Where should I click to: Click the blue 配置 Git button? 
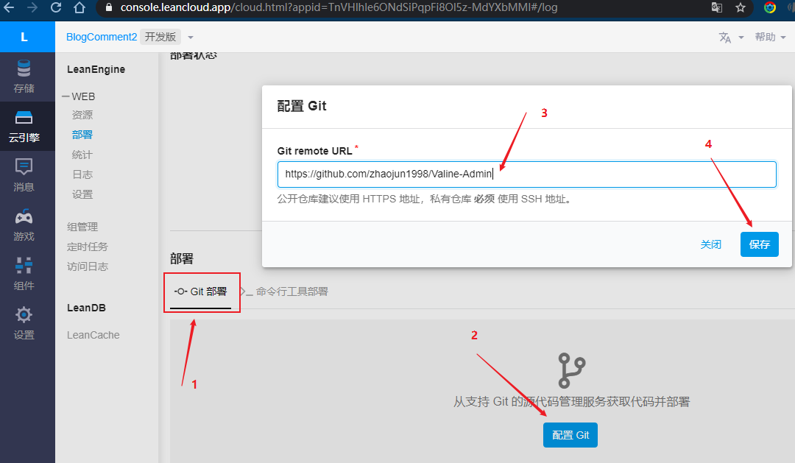tap(570, 435)
